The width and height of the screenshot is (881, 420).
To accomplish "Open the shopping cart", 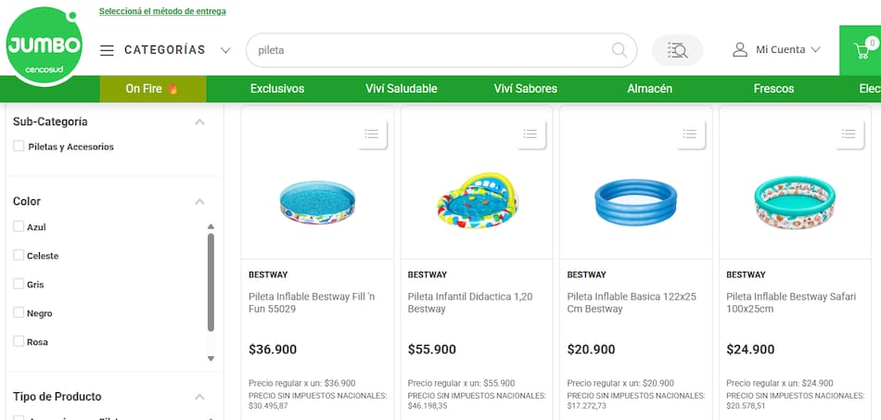I will (860, 51).
